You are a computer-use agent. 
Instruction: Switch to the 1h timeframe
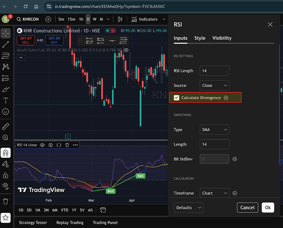click(81, 19)
